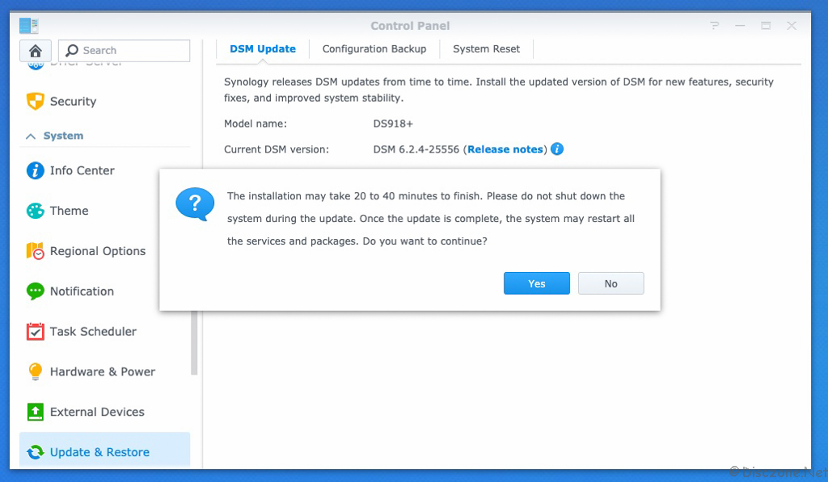Click the Home icon button
Viewport: 828px width, 482px height.
pos(36,51)
